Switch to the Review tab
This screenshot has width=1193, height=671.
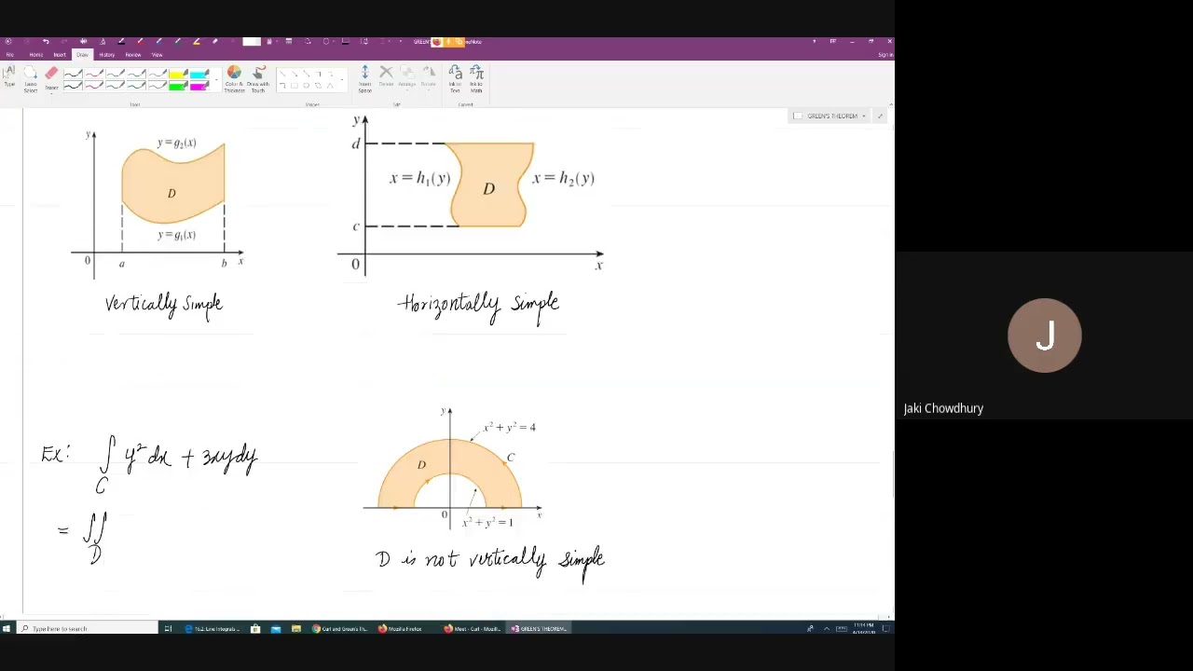pyautogui.click(x=133, y=55)
